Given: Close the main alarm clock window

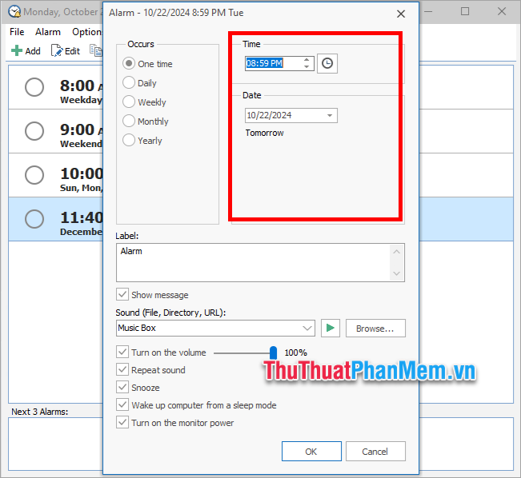Looking at the screenshot, I should (x=502, y=12).
